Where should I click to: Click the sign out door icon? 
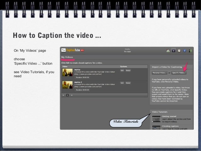(190, 51)
